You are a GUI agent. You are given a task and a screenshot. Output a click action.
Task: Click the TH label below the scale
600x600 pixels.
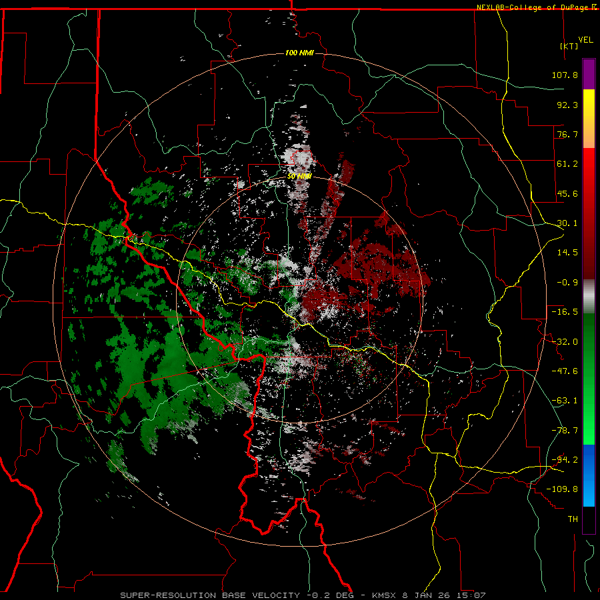point(573,519)
